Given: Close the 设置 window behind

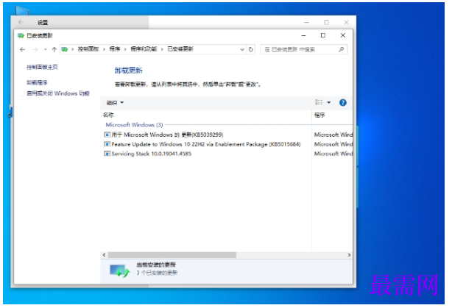Looking at the screenshot, I should (x=346, y=22).
